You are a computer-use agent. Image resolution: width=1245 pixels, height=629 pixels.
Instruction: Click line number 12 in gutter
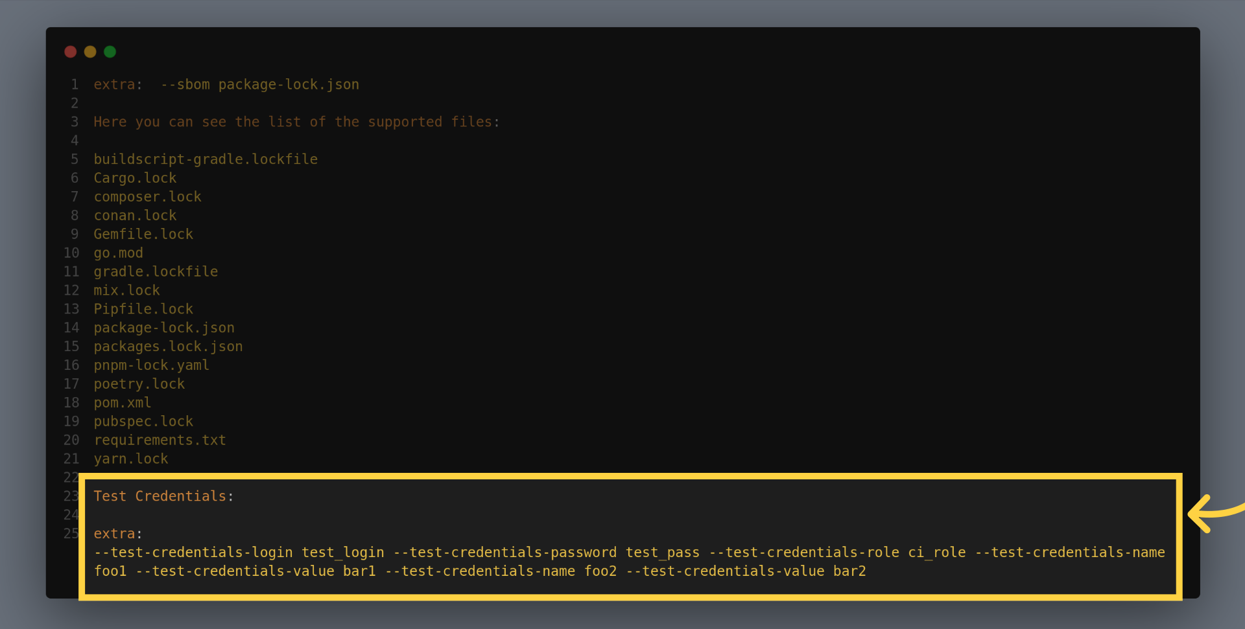pyautogui.click(x=71, y=291)
